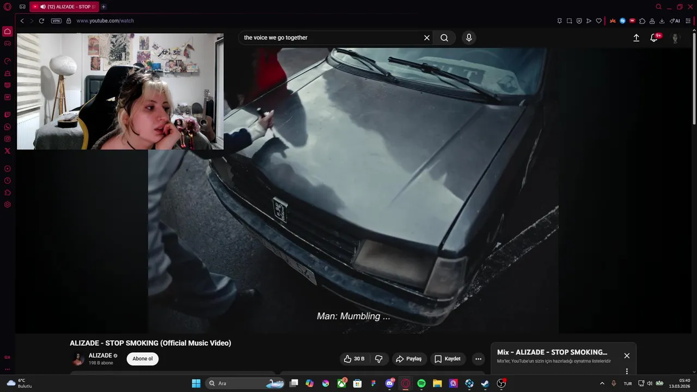Viewport: 697px width, 392px height.
Task: Run YouTube search with magnifier button
Action: (x=444, y=38)
